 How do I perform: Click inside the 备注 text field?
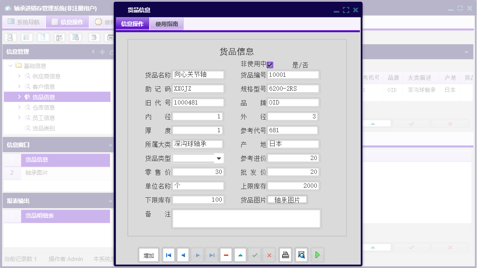pos(246,218)
